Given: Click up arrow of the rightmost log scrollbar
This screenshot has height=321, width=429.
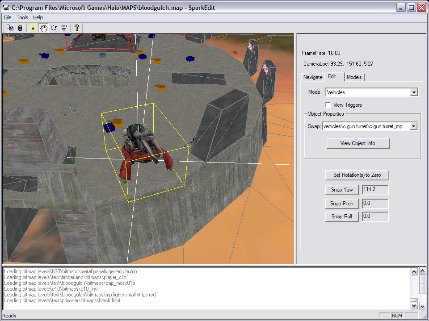Looking at the screenshot, I should 423,271.
